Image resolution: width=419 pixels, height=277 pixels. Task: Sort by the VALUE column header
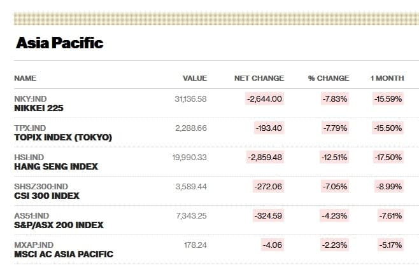(195, 78)
